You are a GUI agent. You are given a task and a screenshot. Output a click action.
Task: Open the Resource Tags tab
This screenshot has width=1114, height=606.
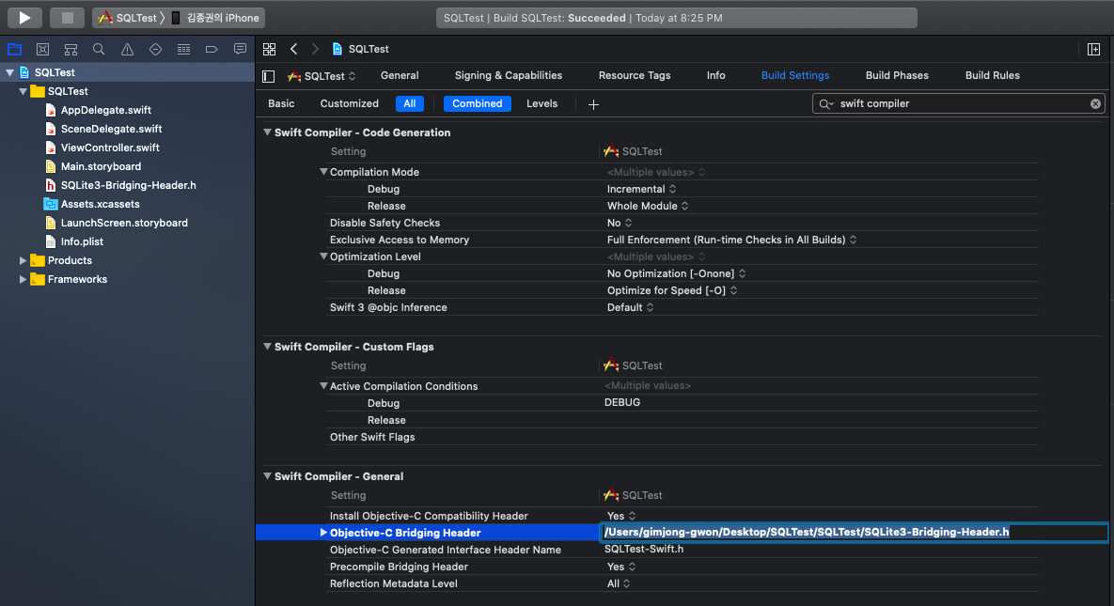coord(635,75)
